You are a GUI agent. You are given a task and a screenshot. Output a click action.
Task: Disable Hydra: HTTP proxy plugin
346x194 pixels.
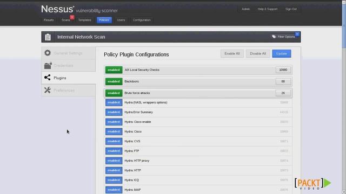coord(114,161)
